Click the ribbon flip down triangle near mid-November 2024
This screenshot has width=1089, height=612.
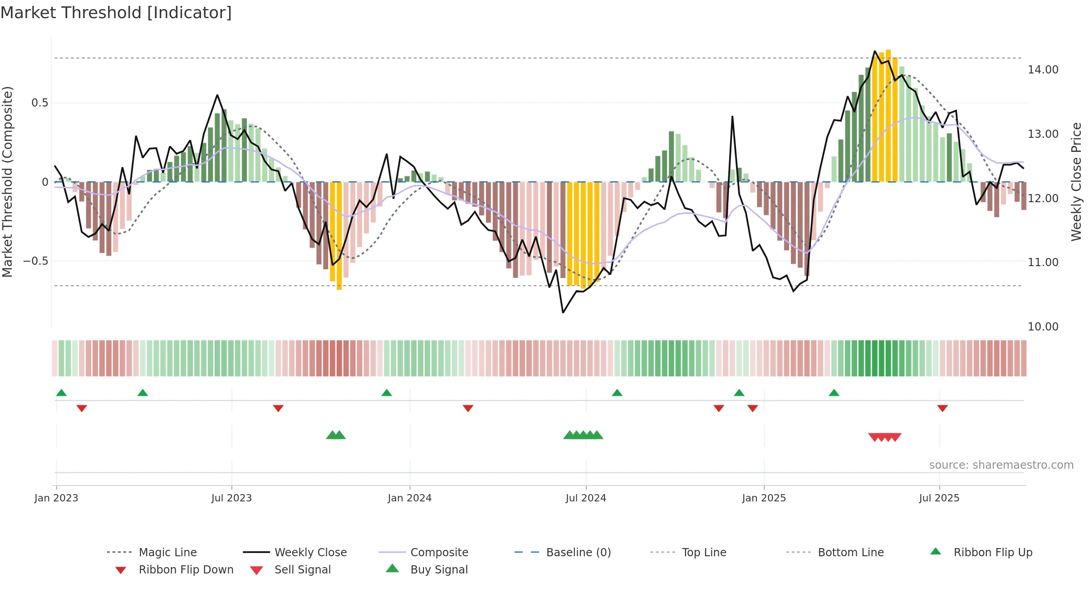pos(719,408)
